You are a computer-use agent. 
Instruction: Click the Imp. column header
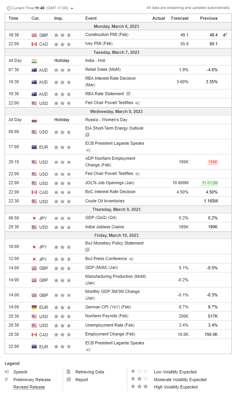tap(58, 18)
